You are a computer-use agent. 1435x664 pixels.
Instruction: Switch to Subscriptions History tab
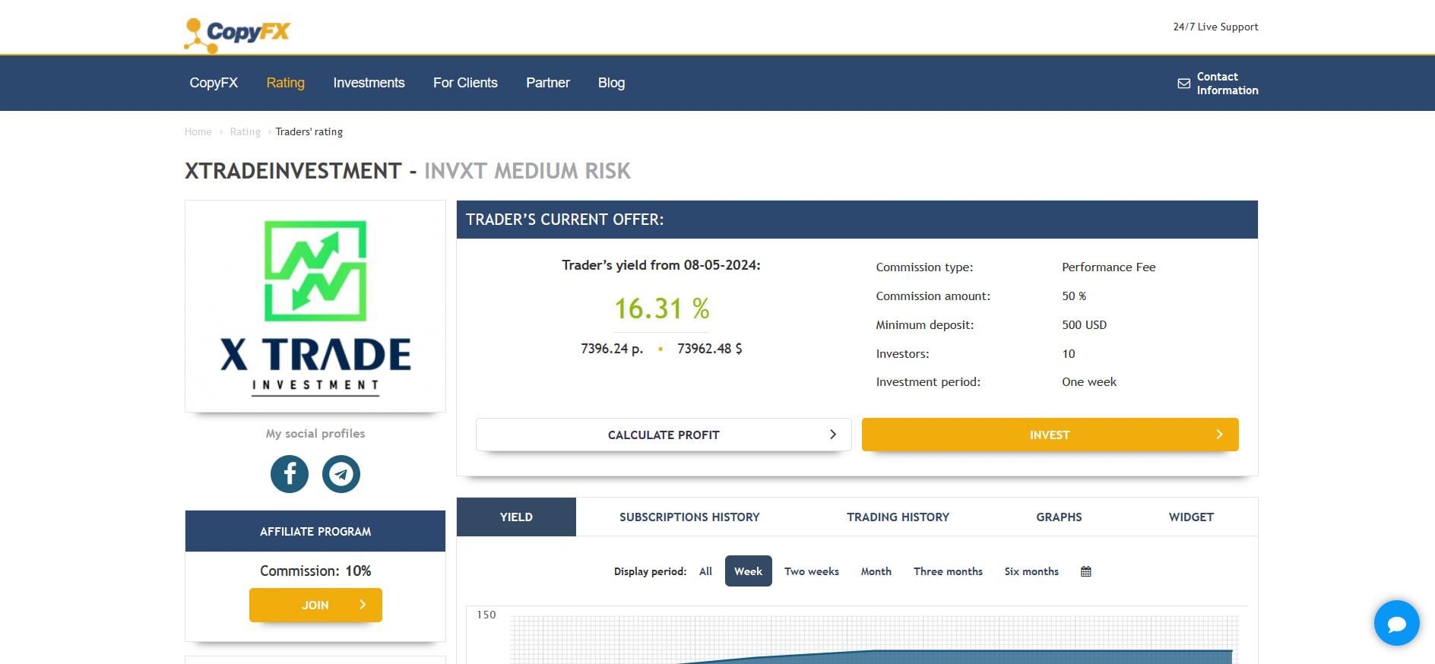click(689, 517)
